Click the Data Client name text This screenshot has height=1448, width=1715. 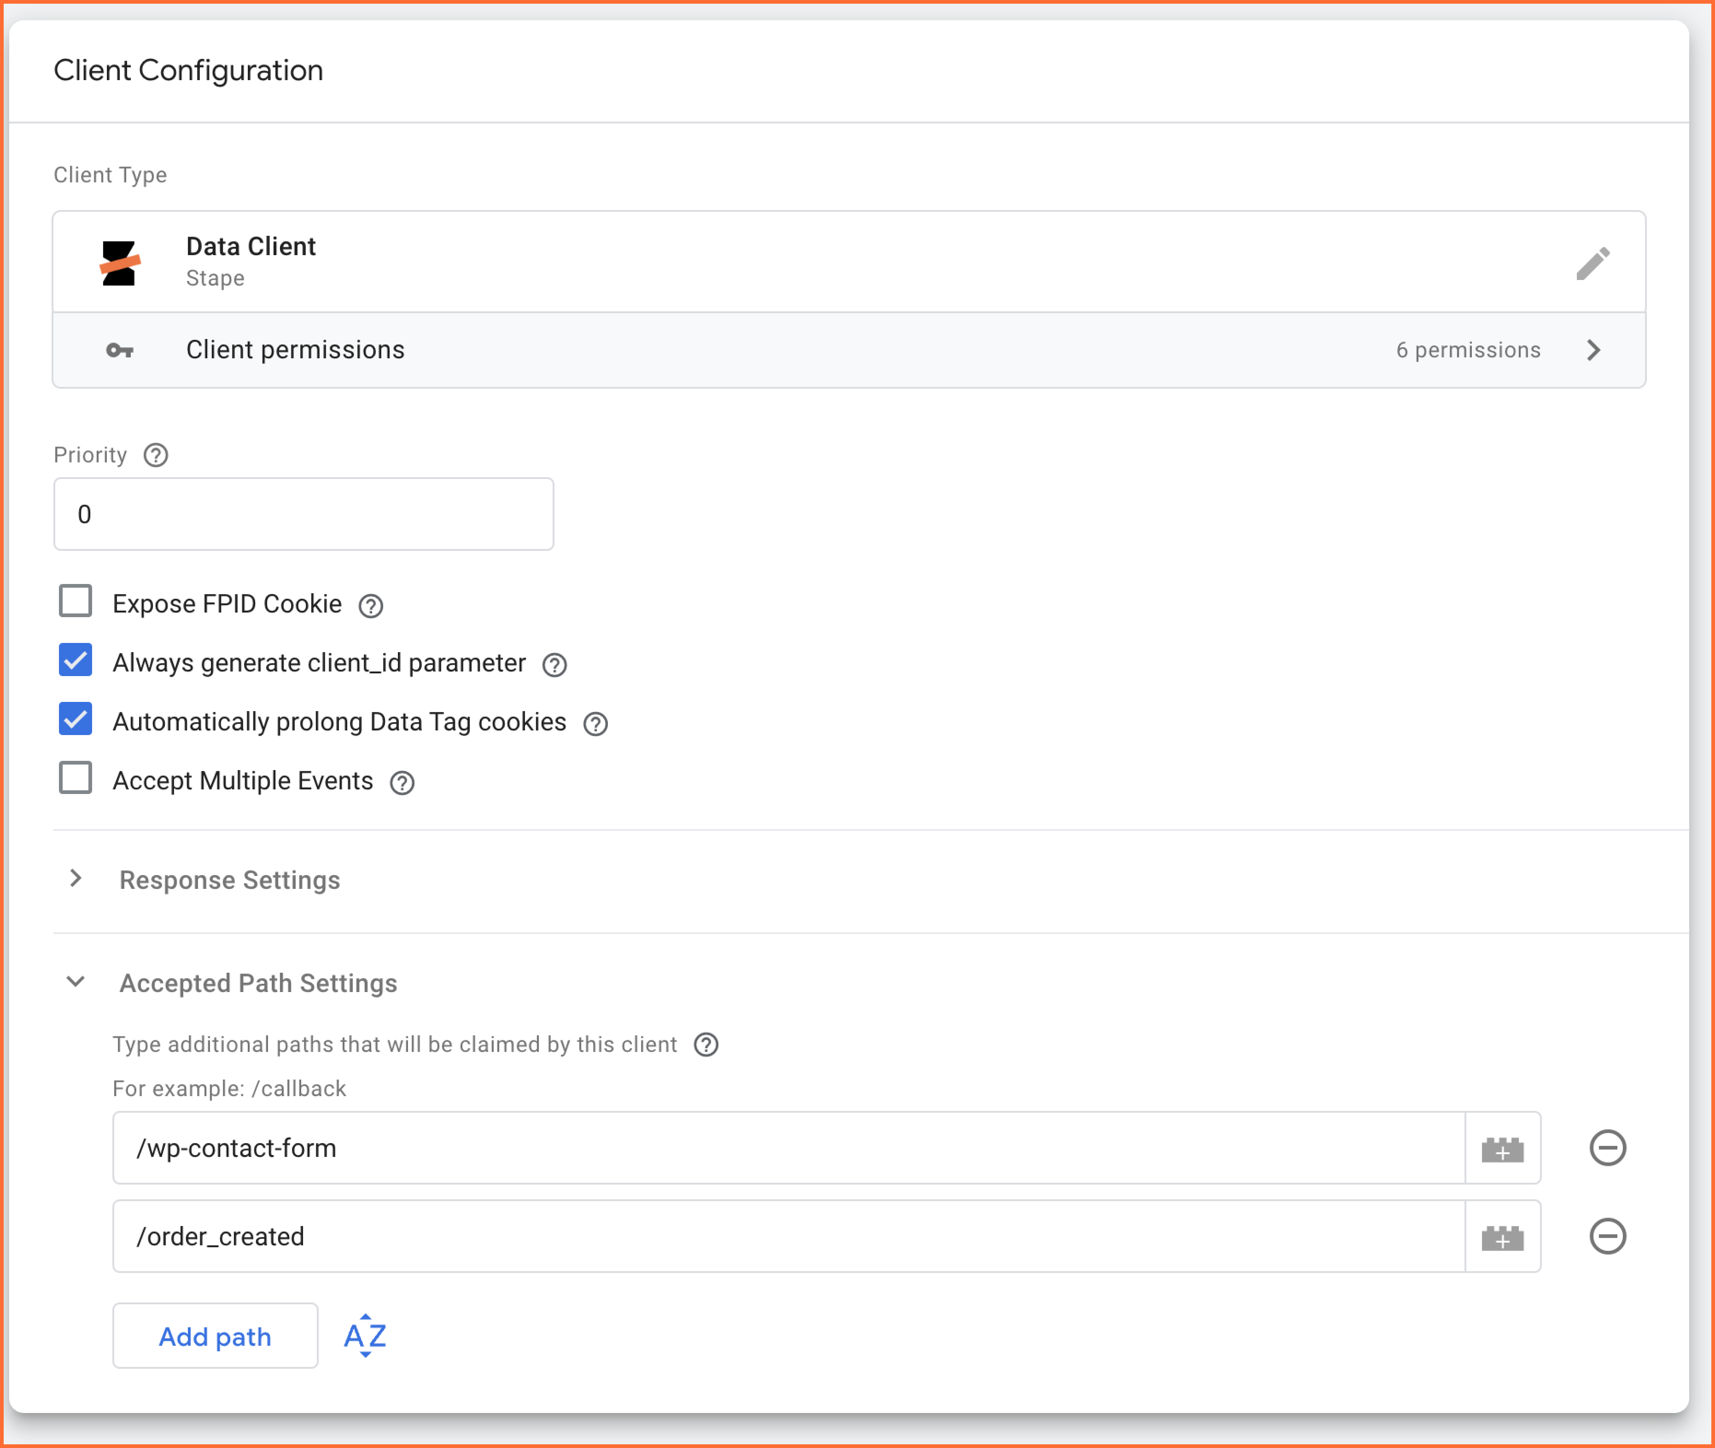pyautogui.click(x=251, y=247)
